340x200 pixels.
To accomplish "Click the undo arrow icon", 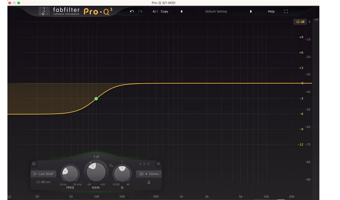I will pyautogui.click(x=132, y=12).
